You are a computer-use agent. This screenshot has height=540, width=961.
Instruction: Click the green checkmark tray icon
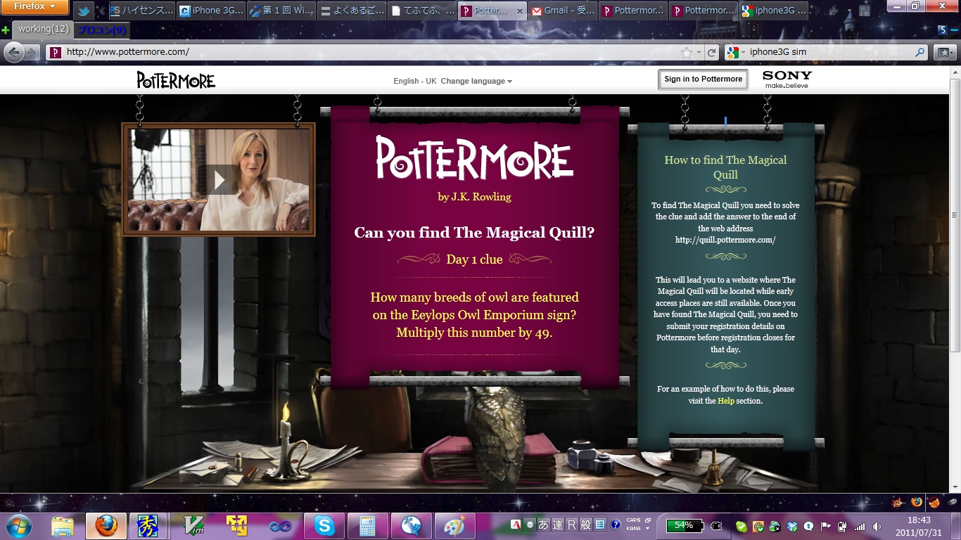pyautogui.click(x=742, y=526)
